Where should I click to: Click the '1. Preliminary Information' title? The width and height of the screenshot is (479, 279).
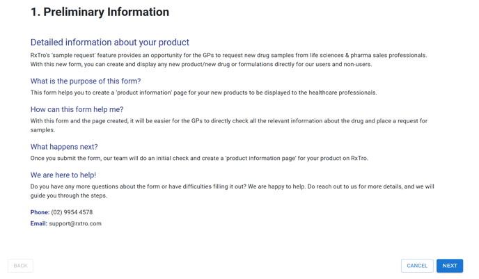pyautogui.click(x=100, y=12)
